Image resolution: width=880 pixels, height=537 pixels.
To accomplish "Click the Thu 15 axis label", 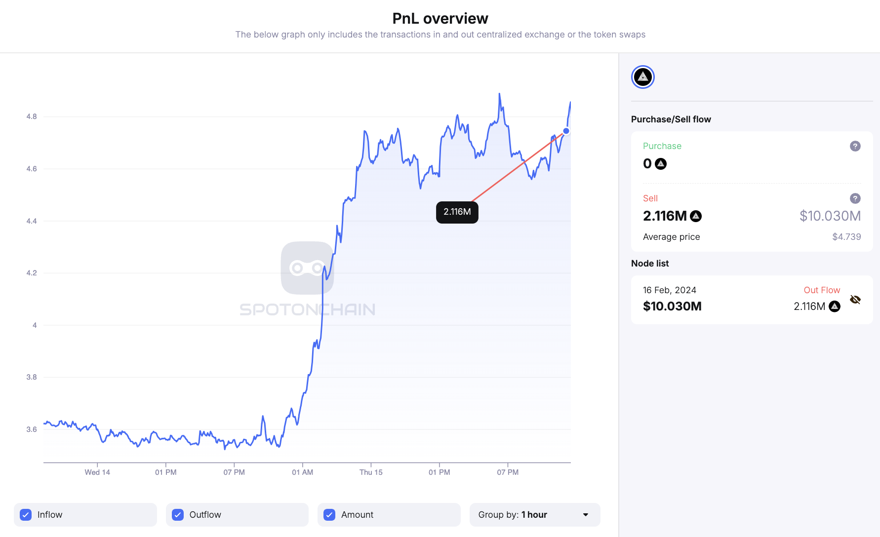I will (x=371, y=472).
